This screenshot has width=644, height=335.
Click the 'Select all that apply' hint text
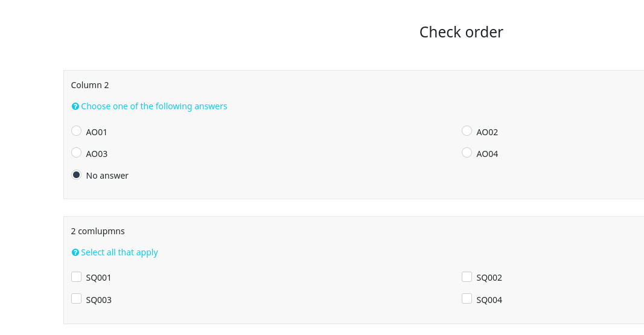[120, 252]
